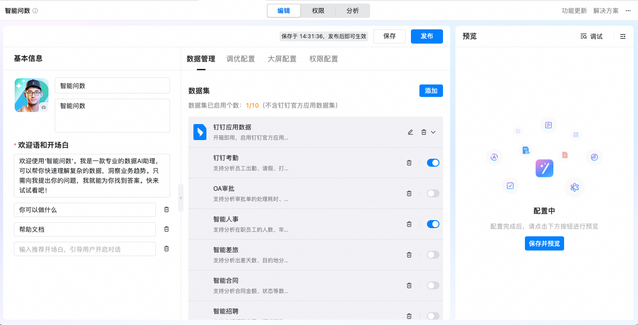Select the 智能招聘 dataset name

tap(226, 311)
